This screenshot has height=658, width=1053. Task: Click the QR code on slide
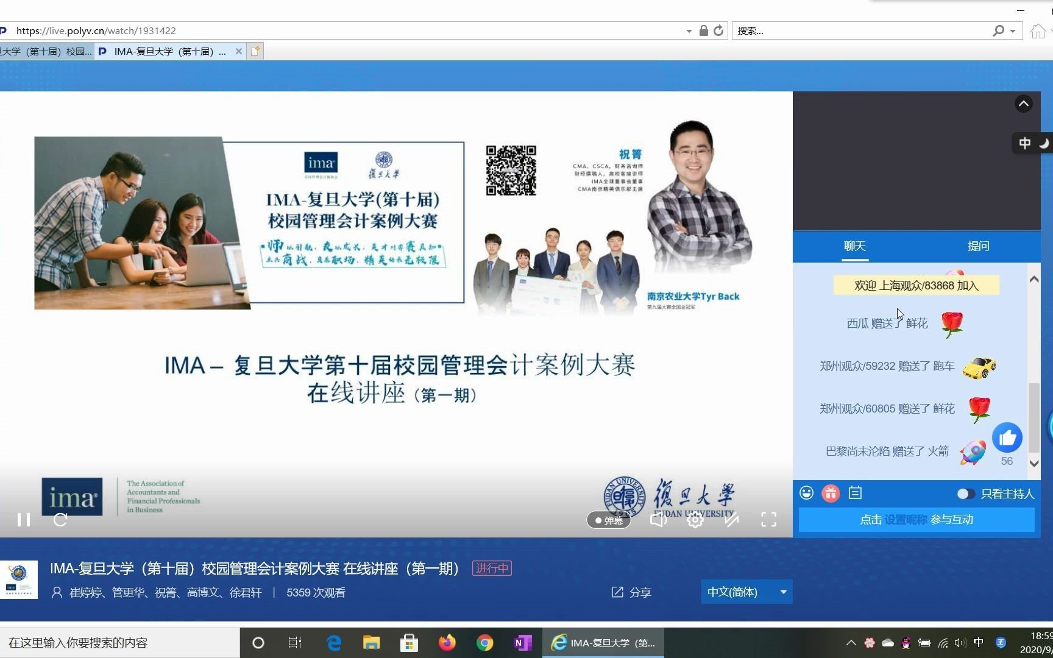511,170
